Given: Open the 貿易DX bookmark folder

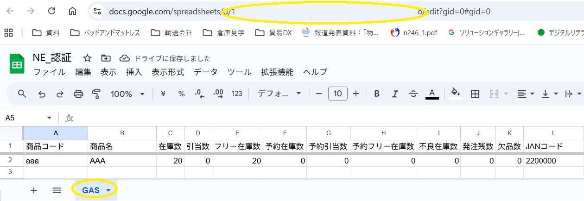Looking at the screenshot, I should click(x=273, y=32).
